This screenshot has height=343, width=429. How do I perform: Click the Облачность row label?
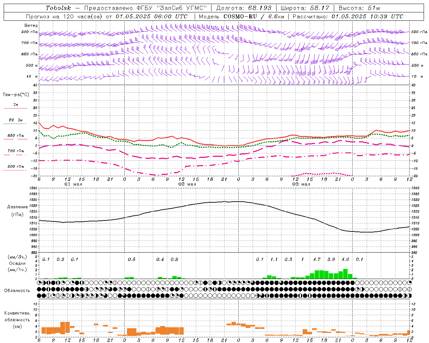tap(17, 291)
